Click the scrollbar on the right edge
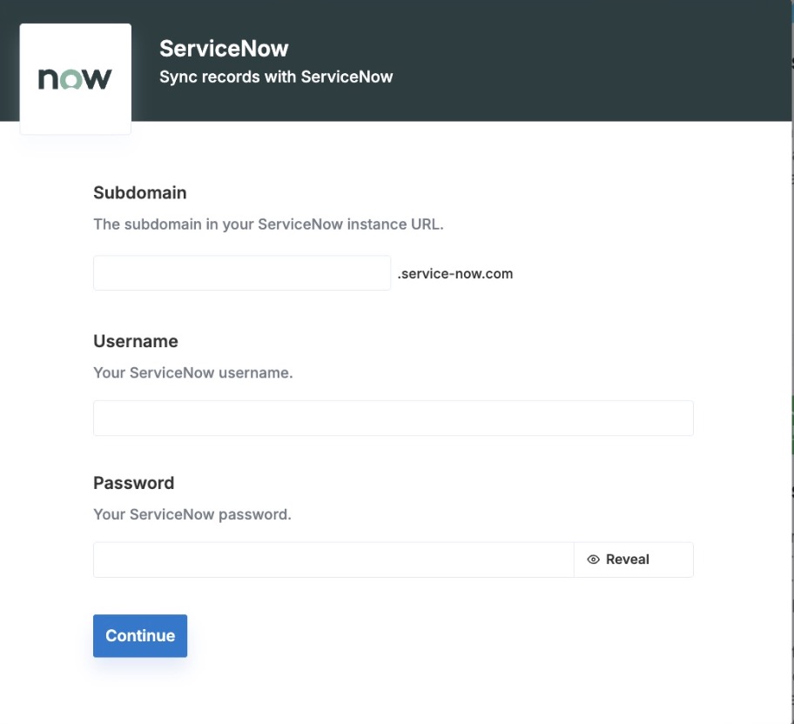The width and height of the screenshot is (794, 724). point(789,348)
